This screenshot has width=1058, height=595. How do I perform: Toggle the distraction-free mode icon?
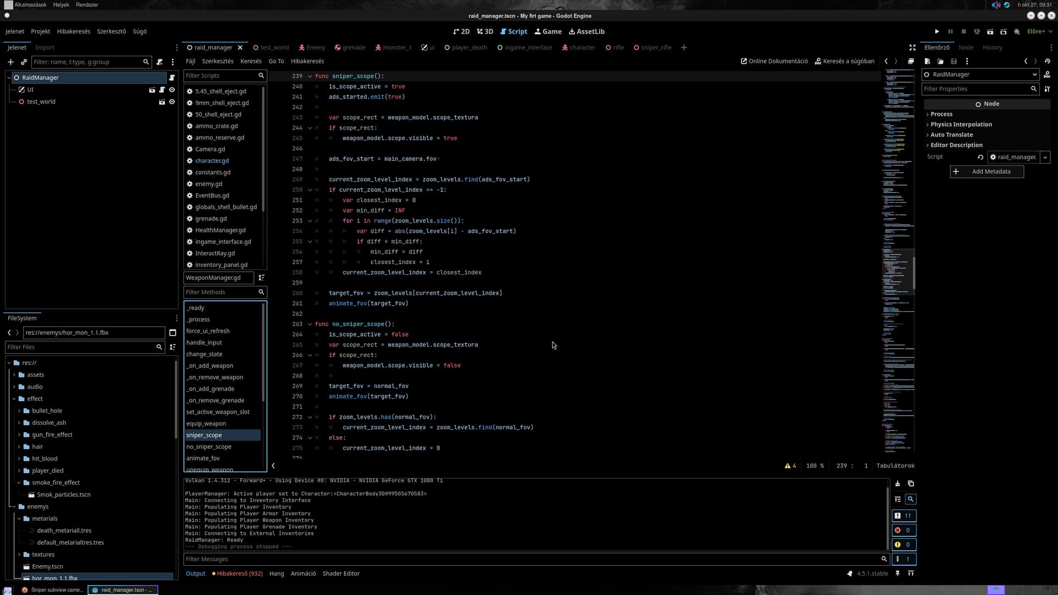[912, 47]
